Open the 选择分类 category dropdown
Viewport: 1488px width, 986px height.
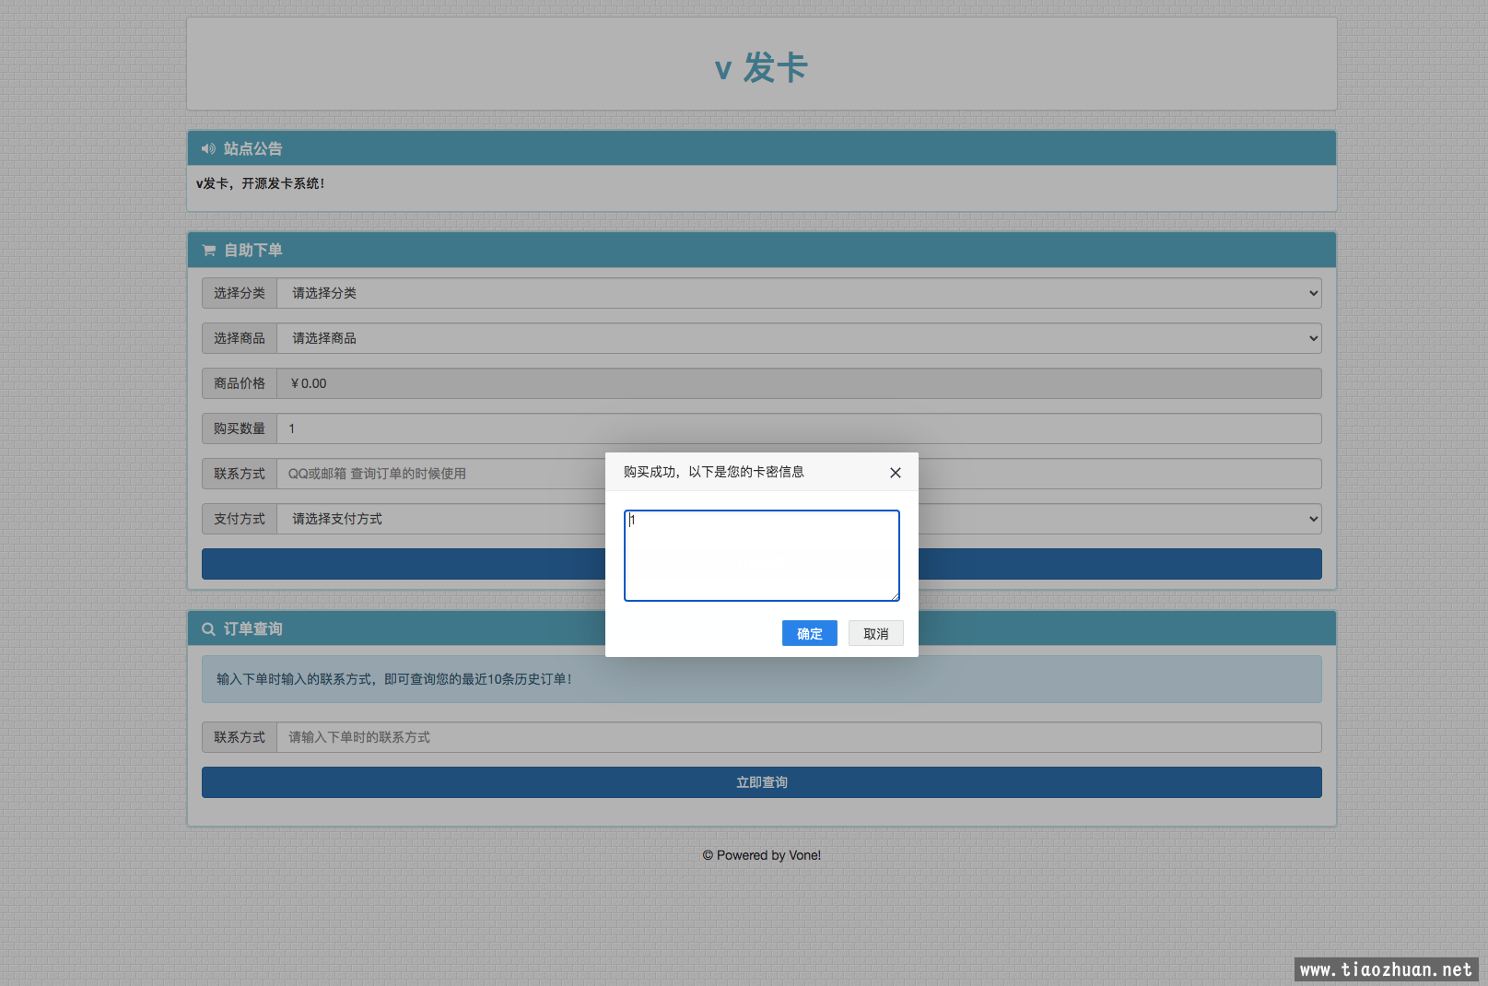click(x=799, y=293)
